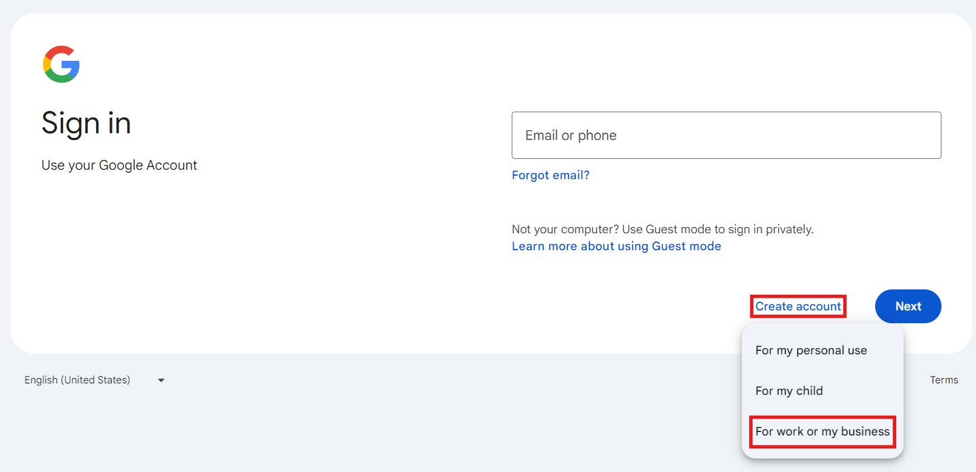Click the "Use your Google Account" subtitle
976x472 pixels.
119,165
